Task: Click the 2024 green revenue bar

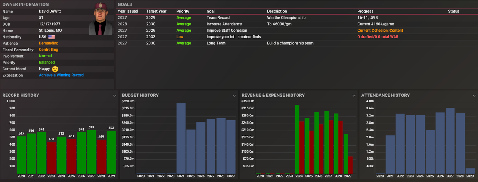Action: 297,139
